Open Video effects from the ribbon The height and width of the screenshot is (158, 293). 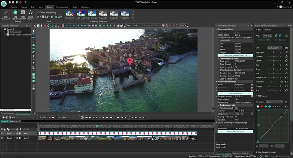click(x=23, y=13)
